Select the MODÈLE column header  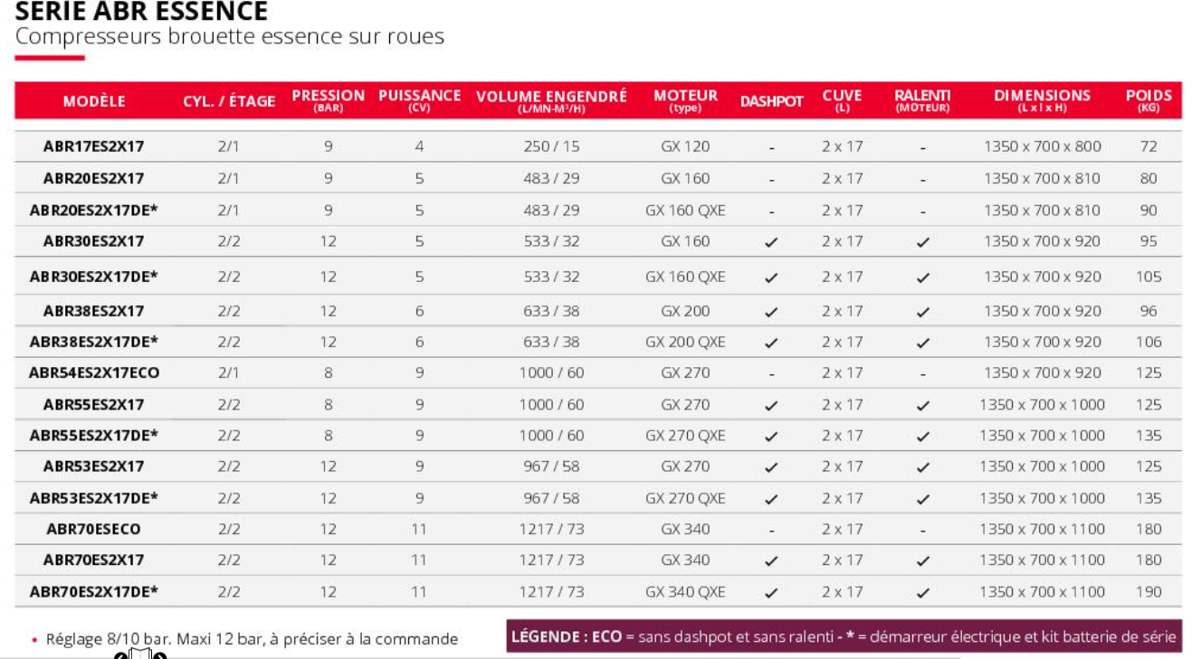94,101
